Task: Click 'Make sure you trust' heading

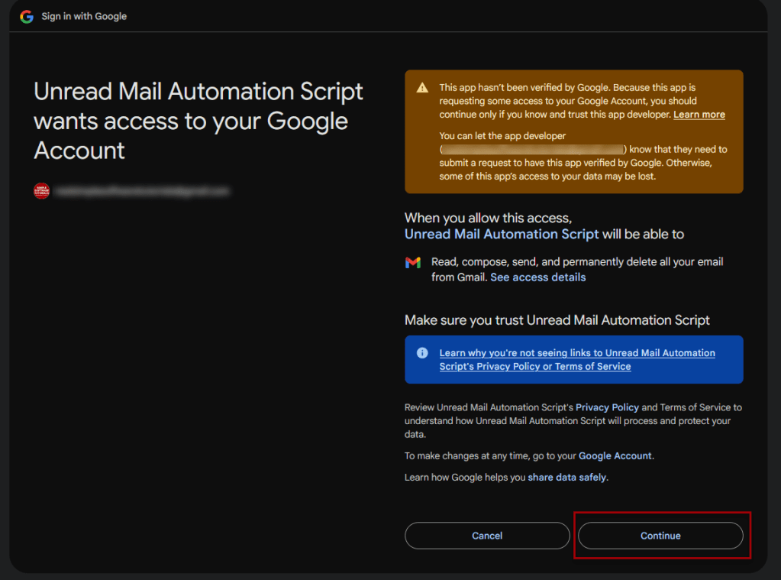Action: pos(557,320)
